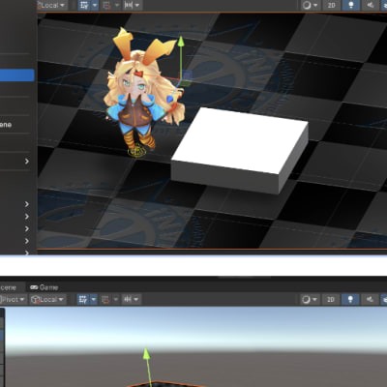Select the highlighted blue row in the left panel

[17, 75]
